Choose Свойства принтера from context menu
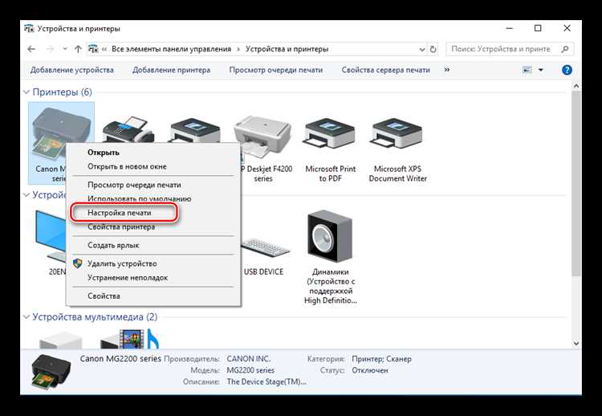The width and height of the screenshot is (602, 416). 121,227
